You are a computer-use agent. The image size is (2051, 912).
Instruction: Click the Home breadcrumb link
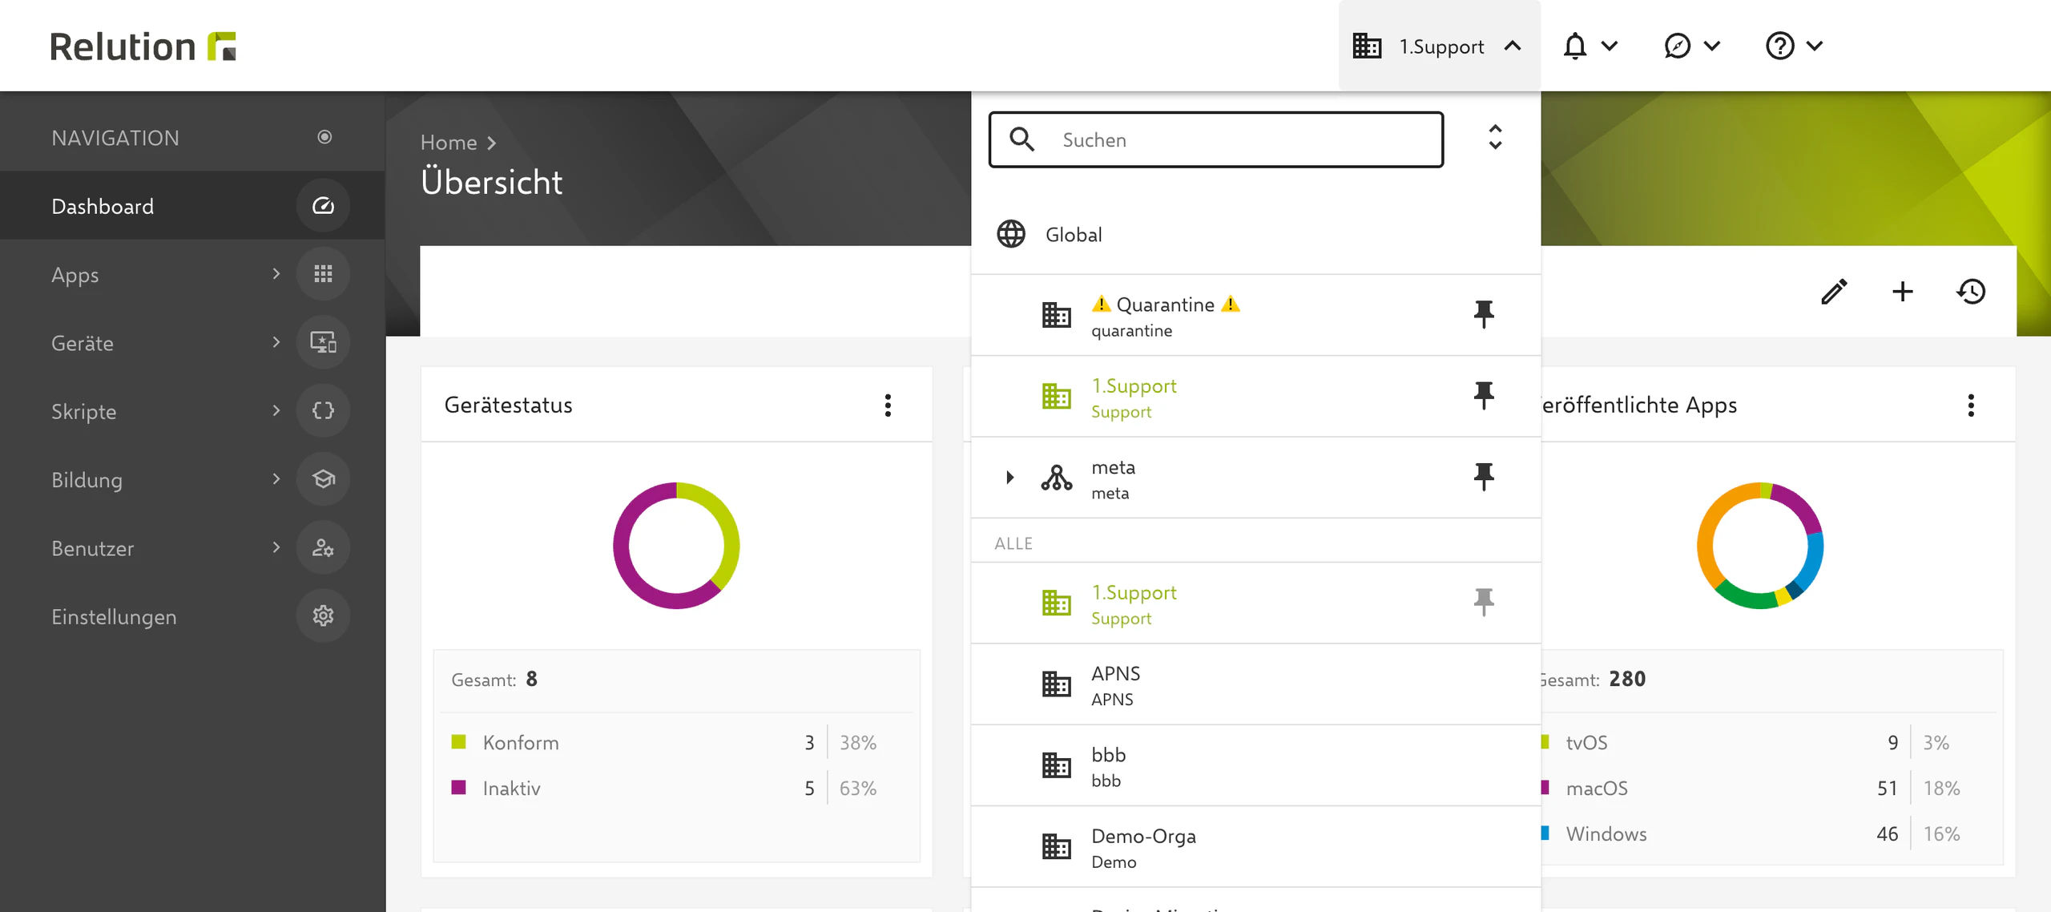tap(449, 143)
